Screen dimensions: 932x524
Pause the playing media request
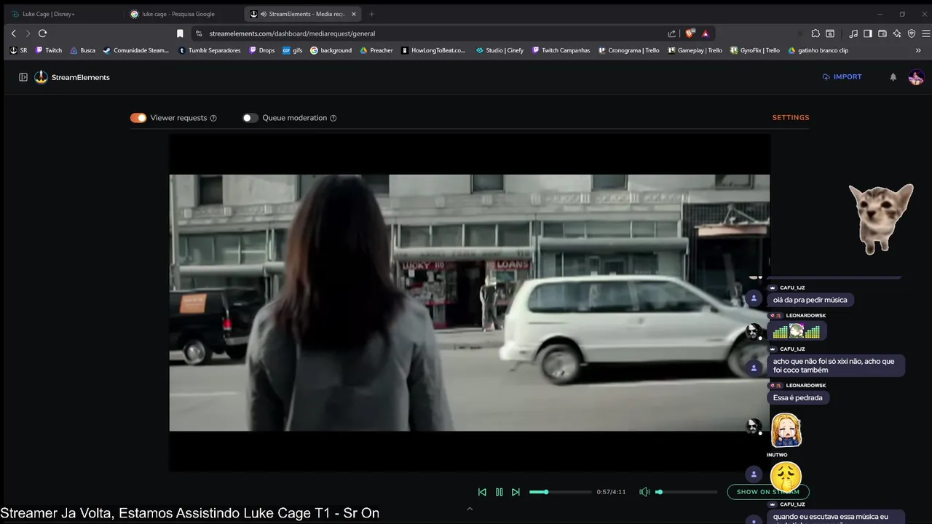(499, 492)
